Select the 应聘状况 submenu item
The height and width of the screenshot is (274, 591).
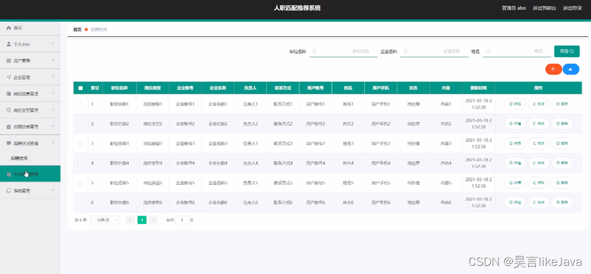point(19,159)
